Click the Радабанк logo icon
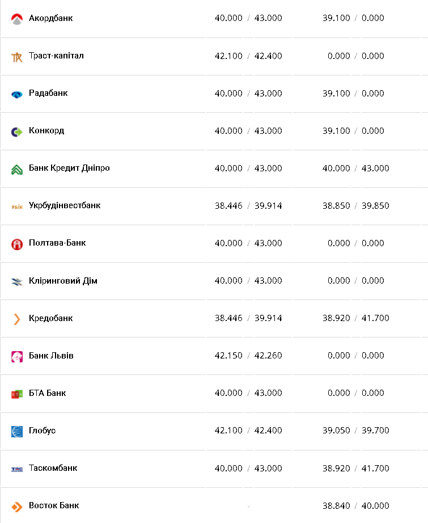This screenshot has width=428, height=523. click(16, 94)
